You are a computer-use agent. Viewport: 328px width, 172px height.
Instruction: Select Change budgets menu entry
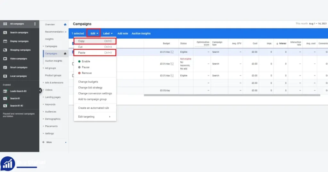click(x=88, y=82)
